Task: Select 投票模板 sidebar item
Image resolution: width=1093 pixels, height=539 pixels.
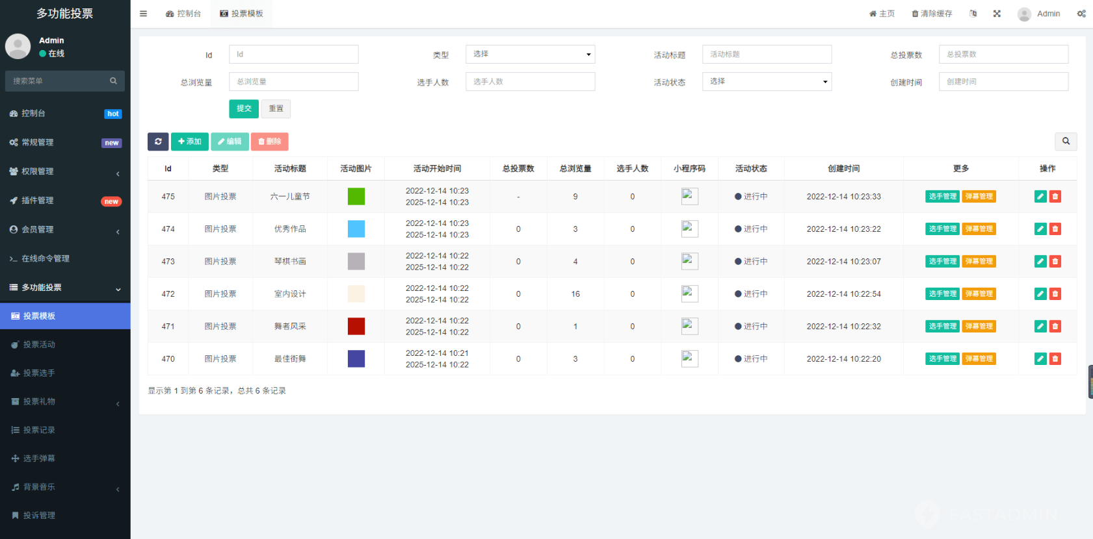Action: point(65,316)
